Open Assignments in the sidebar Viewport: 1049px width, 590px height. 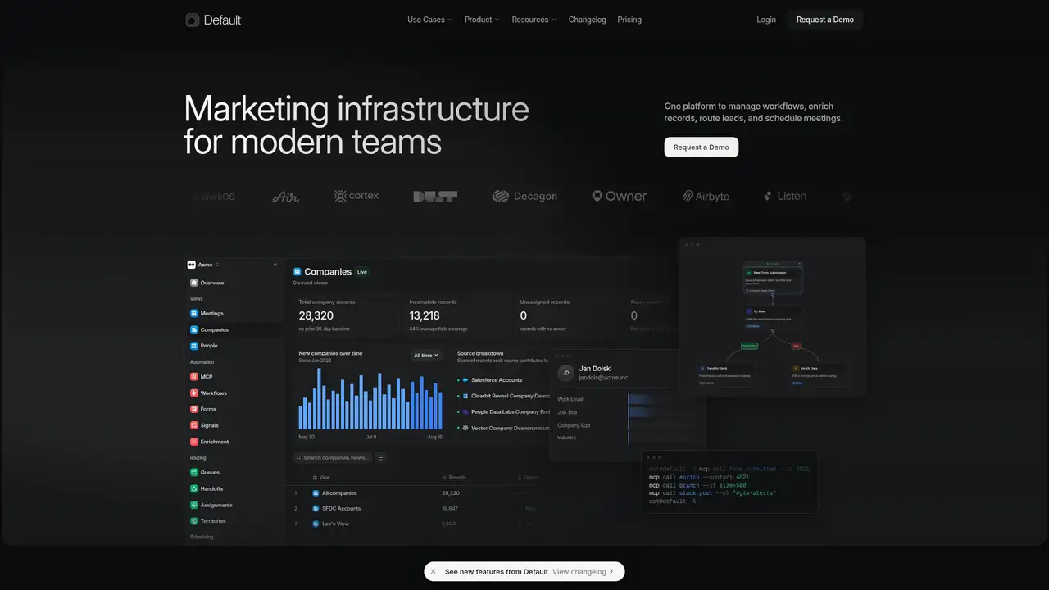pos(211,505)
